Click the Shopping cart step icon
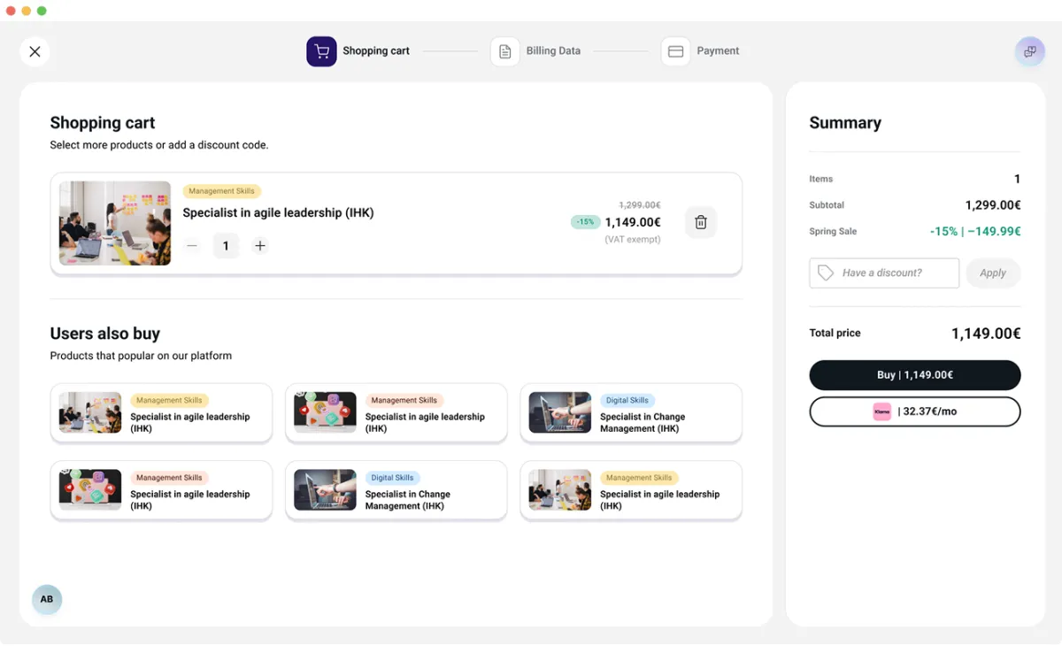 321,51
